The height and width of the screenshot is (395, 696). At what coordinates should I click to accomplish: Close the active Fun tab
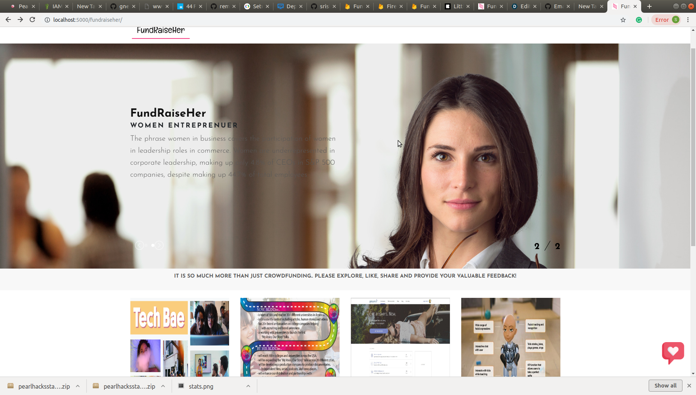pyautogui.click(x=635, y=6)
